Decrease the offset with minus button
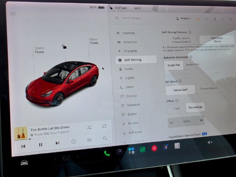 (171, 123)
